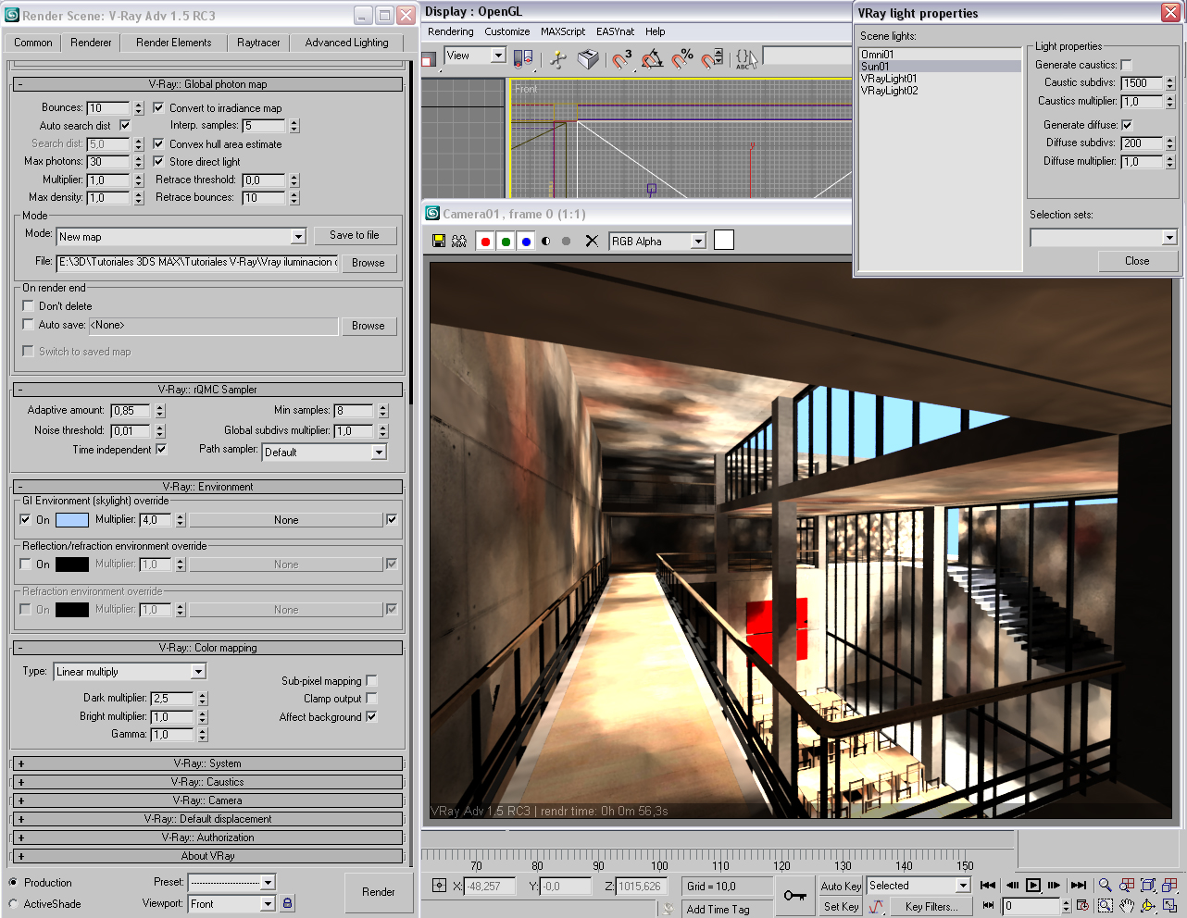Switch to the Advanced Lighting tab

[347, 43]
